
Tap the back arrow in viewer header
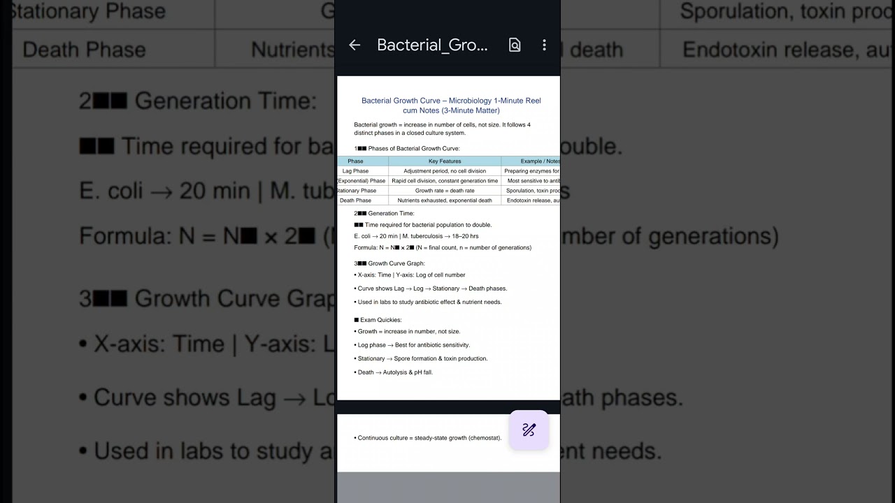355,45
